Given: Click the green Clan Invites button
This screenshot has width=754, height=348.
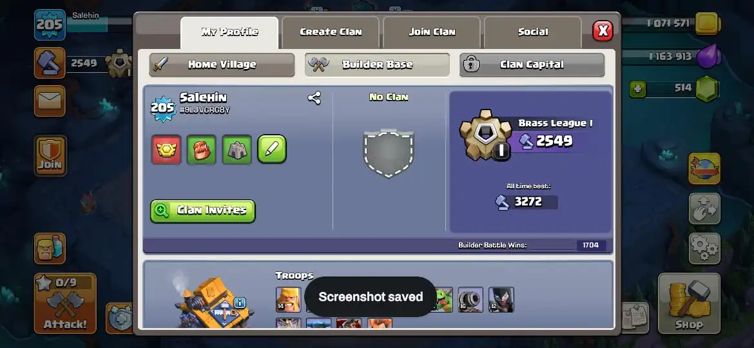Looking at the screenshot, I should 202,211.
